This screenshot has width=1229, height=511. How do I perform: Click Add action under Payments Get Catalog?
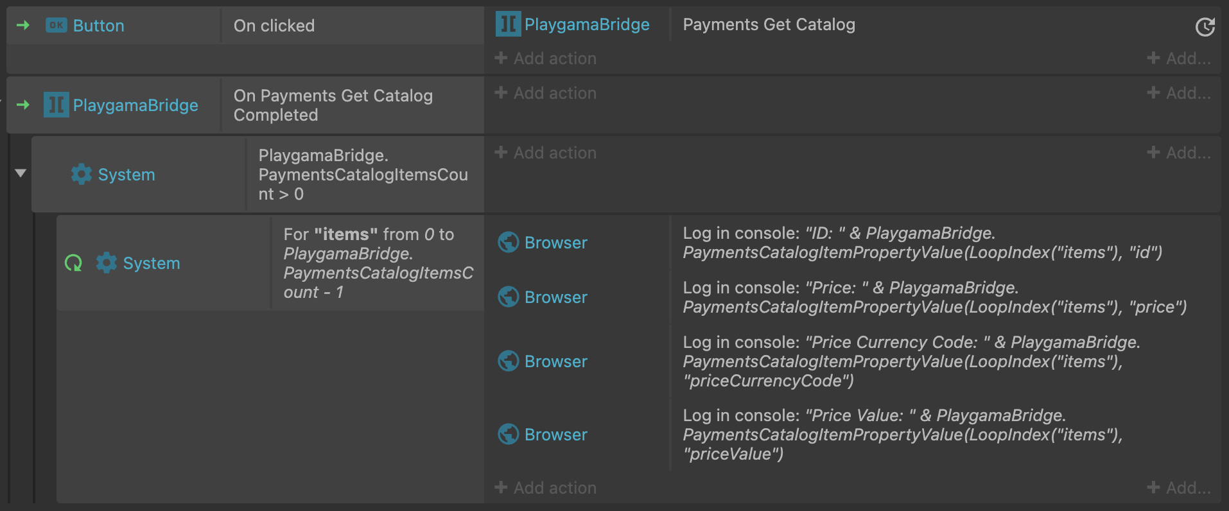pos(545,58)
